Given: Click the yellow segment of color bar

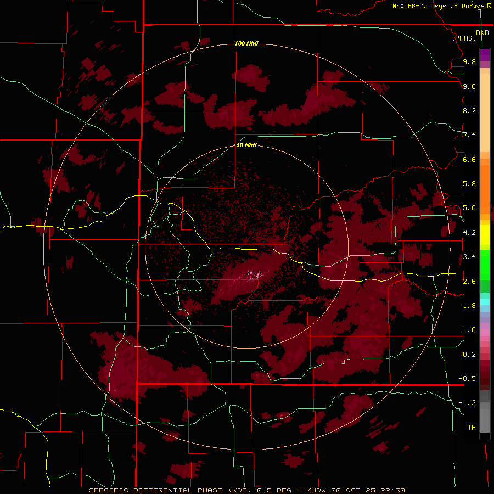Looking at the screenshot, I should (x=485, y=235).
